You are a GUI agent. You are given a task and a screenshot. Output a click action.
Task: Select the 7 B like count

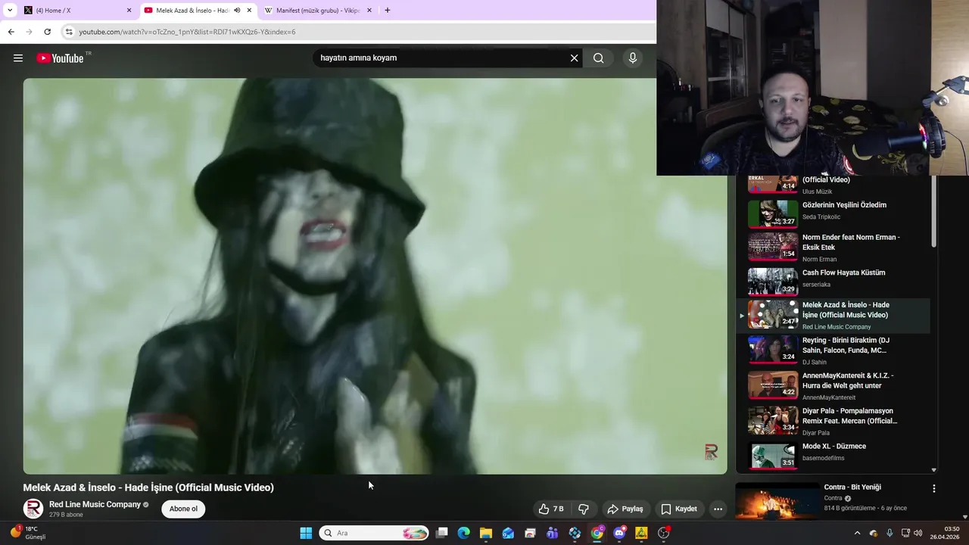point(558,509)
